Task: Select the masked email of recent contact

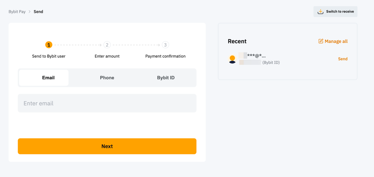Action: click(252, 56)
